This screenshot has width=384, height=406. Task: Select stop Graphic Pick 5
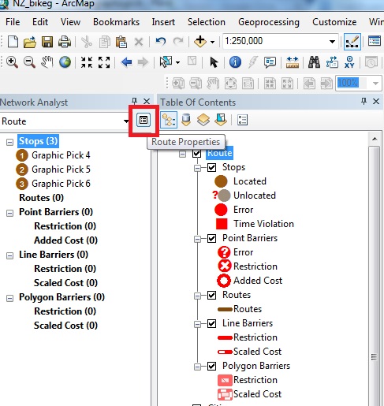pos(61,169)
